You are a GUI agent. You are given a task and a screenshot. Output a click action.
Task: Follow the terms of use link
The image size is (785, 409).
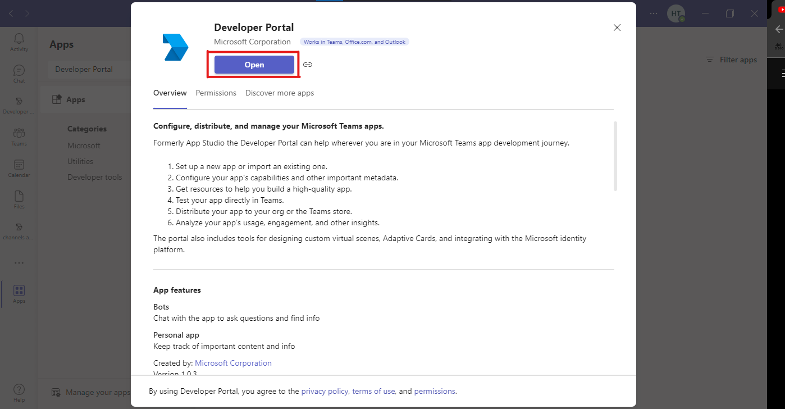373,391
